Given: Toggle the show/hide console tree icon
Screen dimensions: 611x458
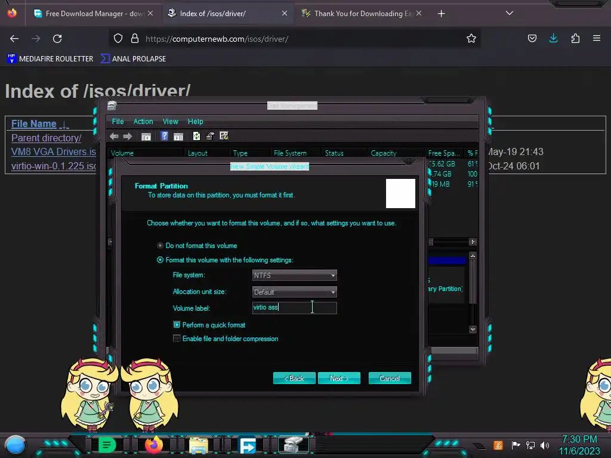Looking at the screenshot, I should (146, 137).
